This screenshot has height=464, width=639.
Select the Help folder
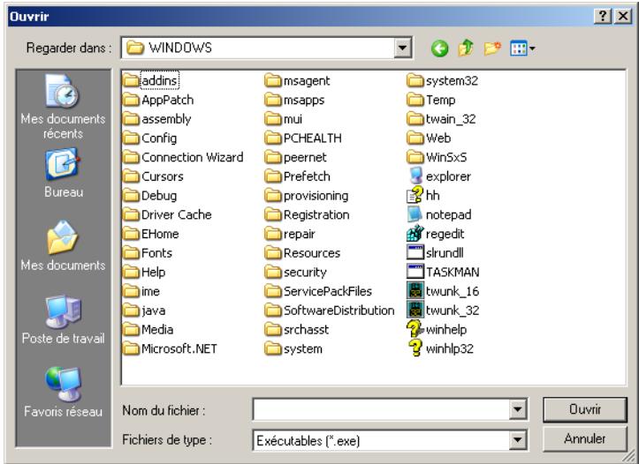144,272
